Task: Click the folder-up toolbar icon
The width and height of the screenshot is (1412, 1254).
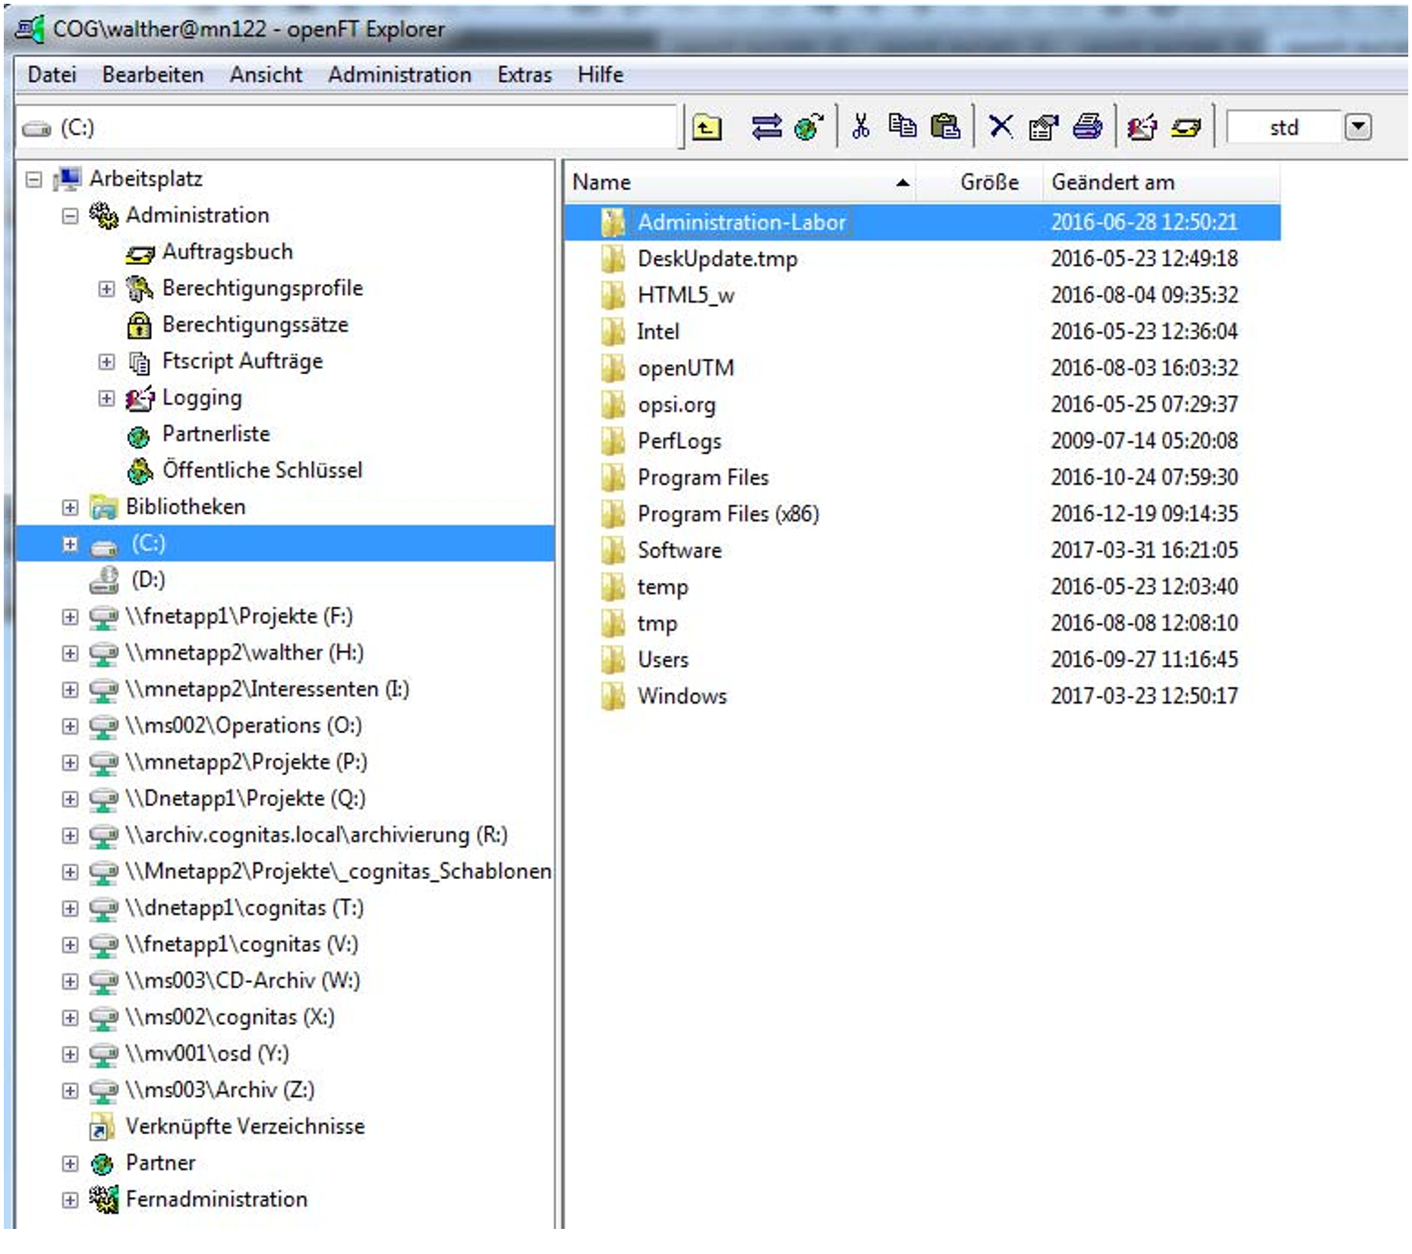Action: (706, 128)
